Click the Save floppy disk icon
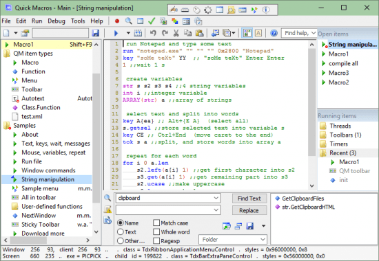The width and height of the screenshot is (379, 261). 96,33
